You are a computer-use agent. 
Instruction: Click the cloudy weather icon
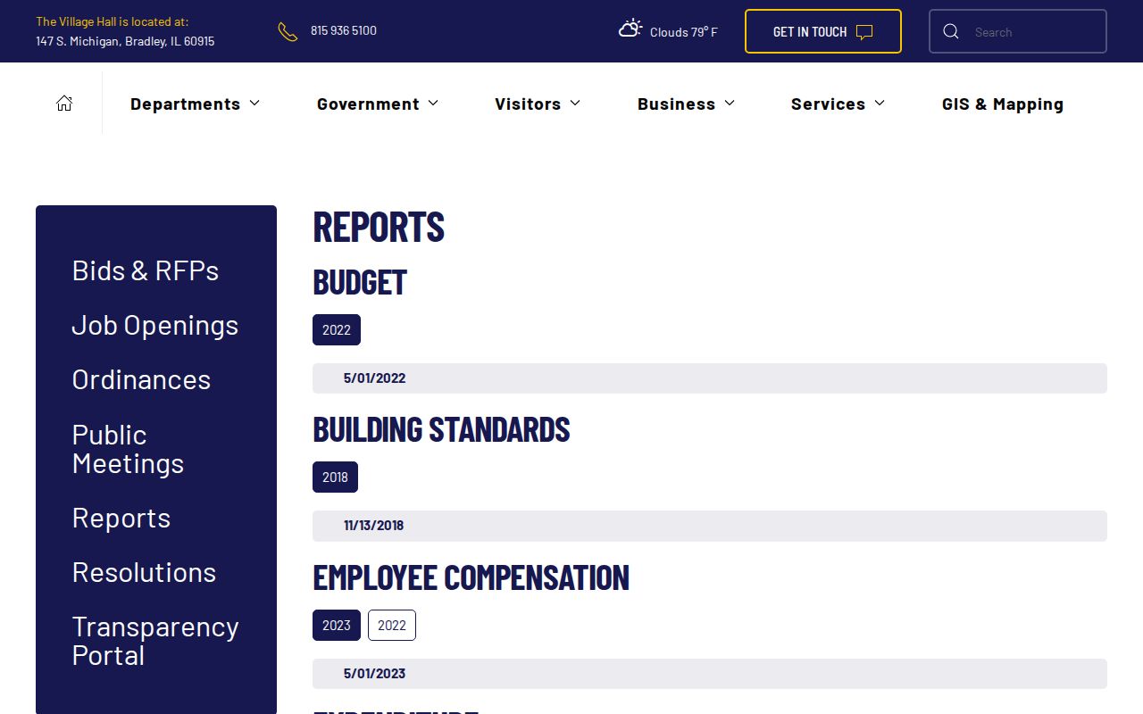(x=630, y=29)
